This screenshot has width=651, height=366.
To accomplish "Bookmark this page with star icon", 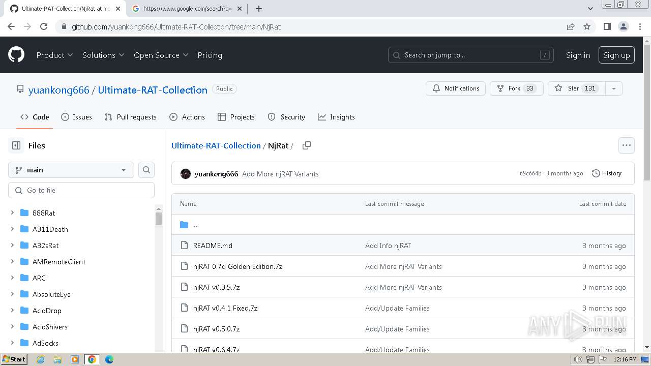I will pos(587,26).
